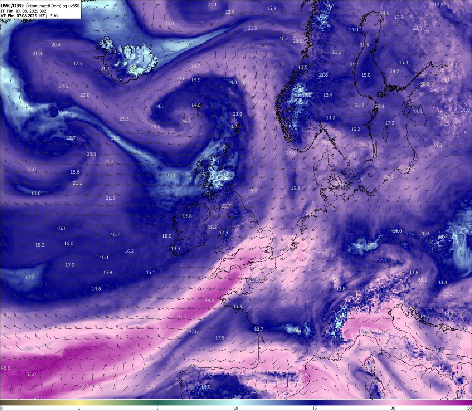472x411 pixels.
Task: Click the map value '22.1' at the top
Action: (x=212, y=4)
